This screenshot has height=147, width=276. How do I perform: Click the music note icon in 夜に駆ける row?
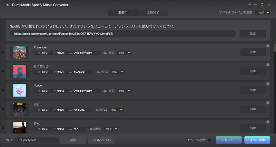[x=39, y=72]
